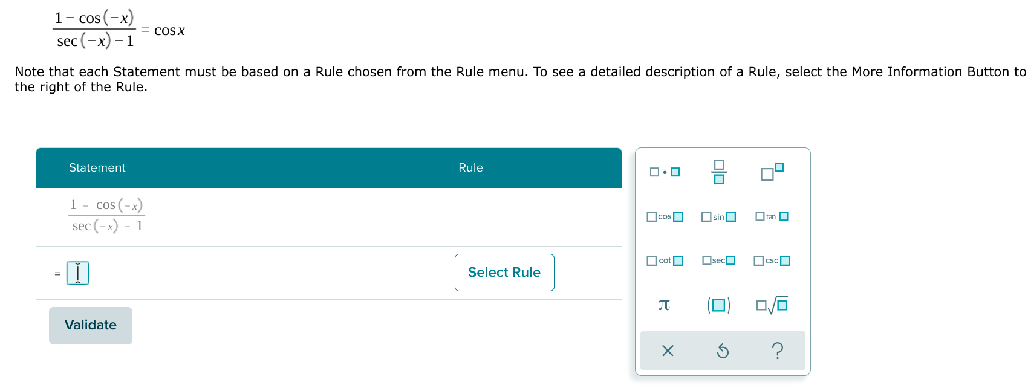Insert the pi symbol
Screen dimensions: 1028x391
[663, 305]
